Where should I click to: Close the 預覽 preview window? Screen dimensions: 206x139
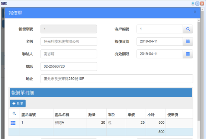(x=202, y=4)
